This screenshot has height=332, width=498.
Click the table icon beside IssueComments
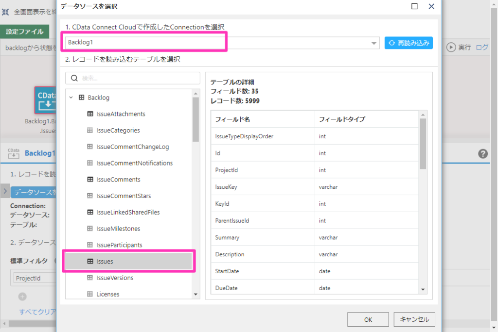[x=90, y=180]
